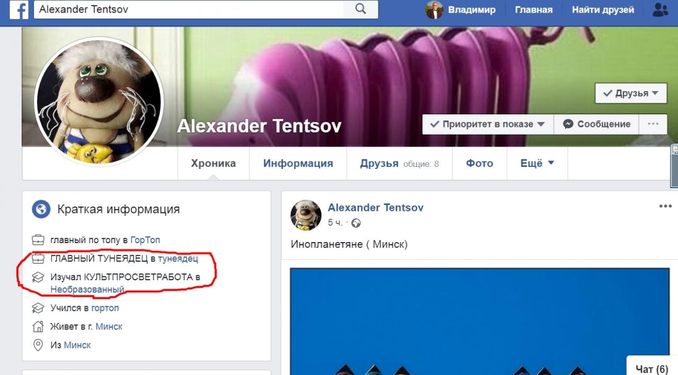This screenshot has height=375, width=678.
Task: Open the Друзья tab with mutual friends
Action: (399, 164)
